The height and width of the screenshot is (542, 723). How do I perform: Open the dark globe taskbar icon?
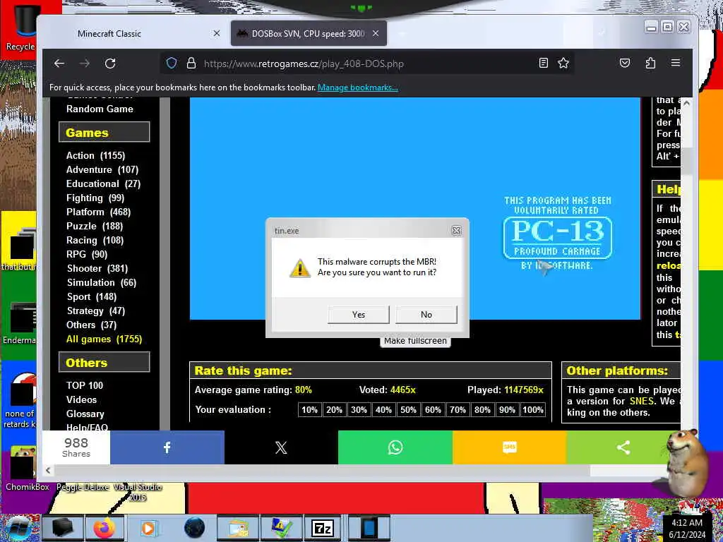coord(195,528)
